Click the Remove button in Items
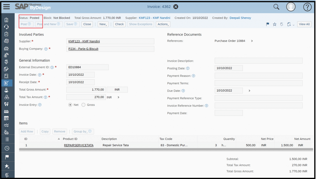316x179 pixels. tap(60, 131)
